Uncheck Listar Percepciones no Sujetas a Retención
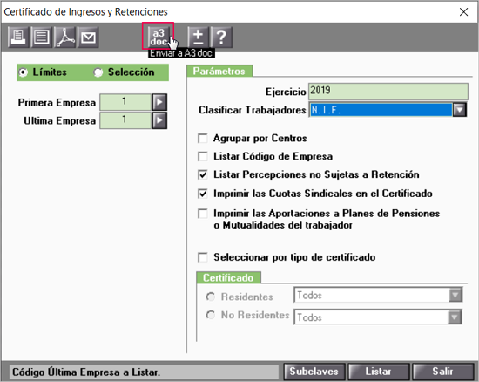This screenshot has width=479, height=382. point(203,174)
